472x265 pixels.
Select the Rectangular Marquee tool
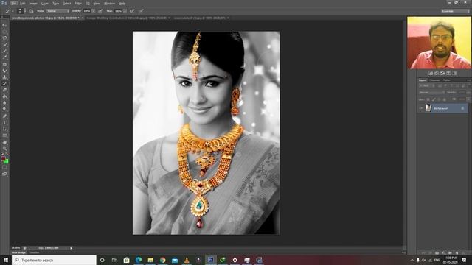pos(4,32)
